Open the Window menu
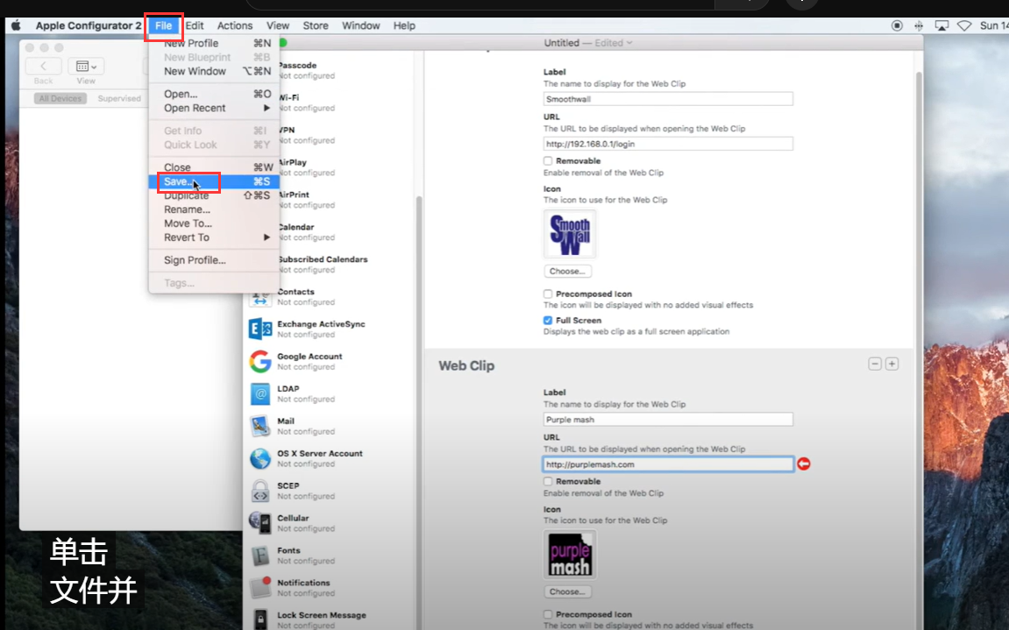Image resolution: width=1009 pixels, height=630 pixels. point(360,25)
